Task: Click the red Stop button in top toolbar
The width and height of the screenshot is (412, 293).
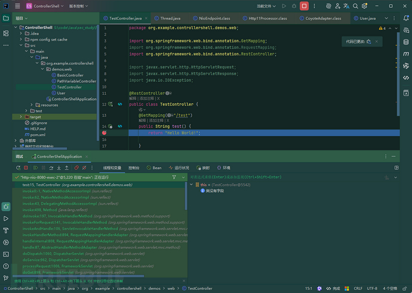Action: (x=304, y=6)
